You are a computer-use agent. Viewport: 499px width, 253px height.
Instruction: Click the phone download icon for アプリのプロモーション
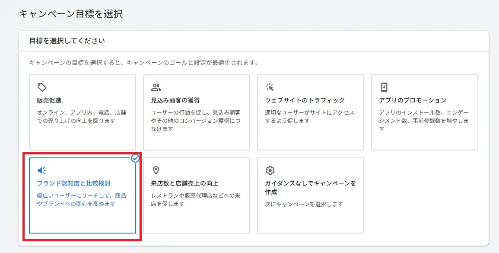384,87
